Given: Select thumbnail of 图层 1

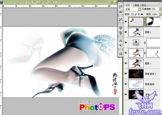Looking at the screenshot, I should click(136, 63).
